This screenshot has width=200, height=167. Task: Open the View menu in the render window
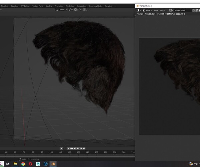[156, 10]
